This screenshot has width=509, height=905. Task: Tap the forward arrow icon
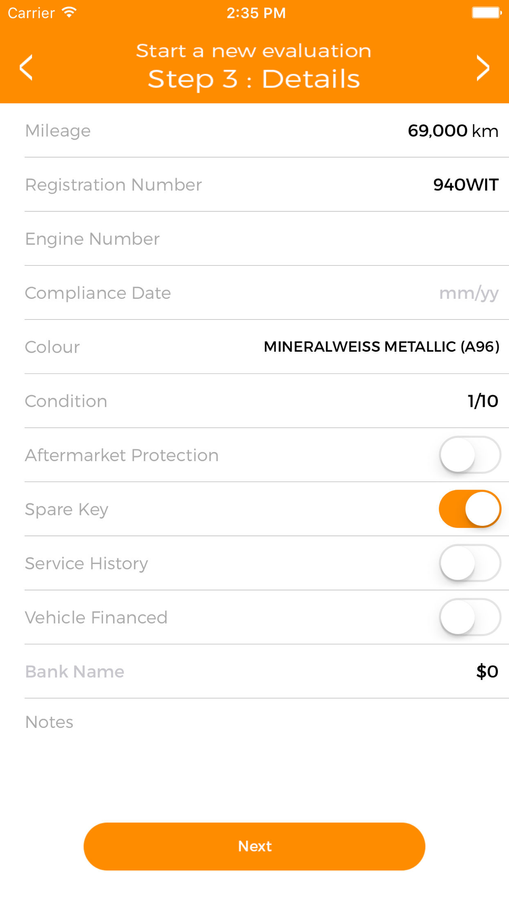(483, 67)
